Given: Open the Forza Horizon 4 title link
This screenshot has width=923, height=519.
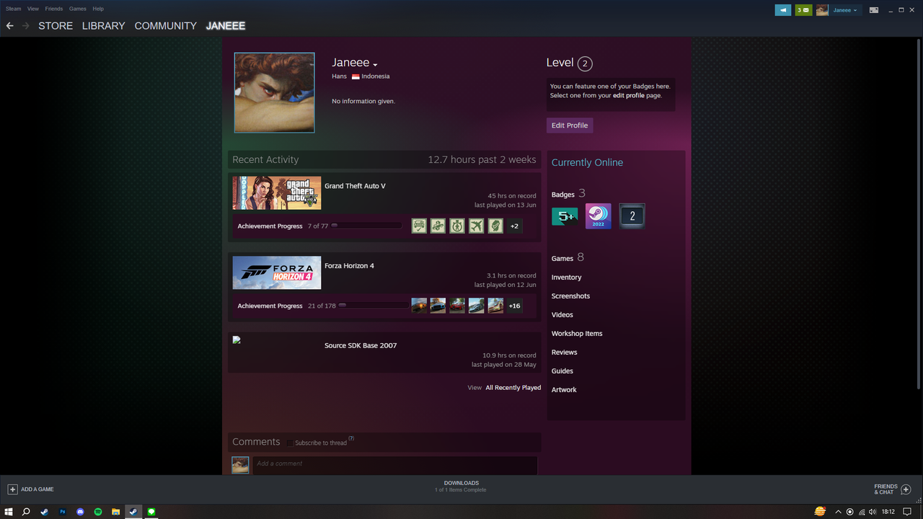Looking at the screenshot, I should point(349,266).
